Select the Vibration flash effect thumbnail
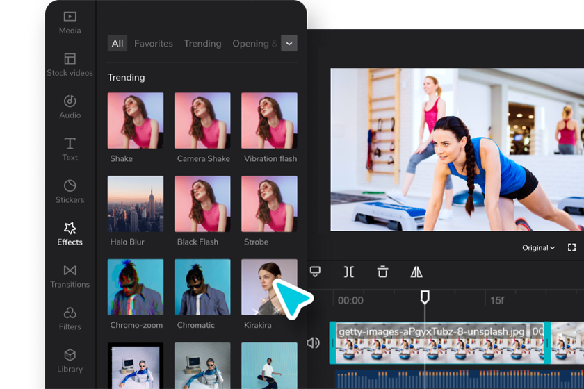Image resolution: width=584 pixels, height=389 pixels. [269, 121]
